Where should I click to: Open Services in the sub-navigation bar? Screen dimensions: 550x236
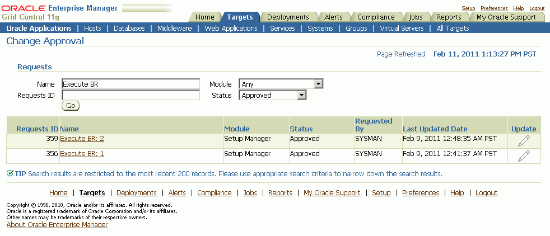(282, 29)
